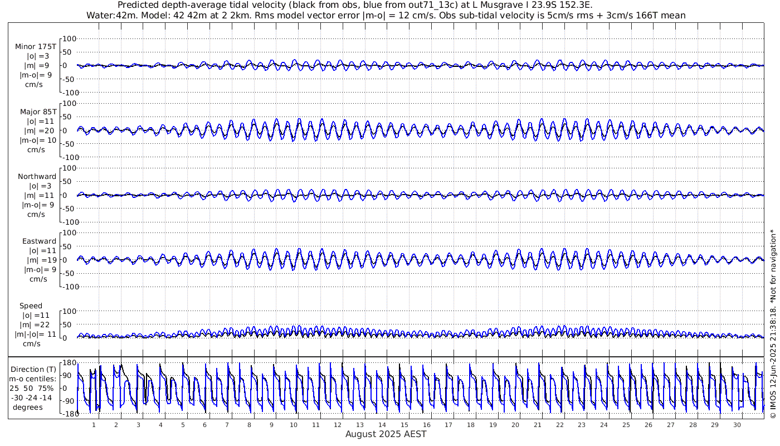Click the 'Major 85T' panel label
The width and height of the screenshot is (780, 446).
pyautogui.click(x=37, y=111)
